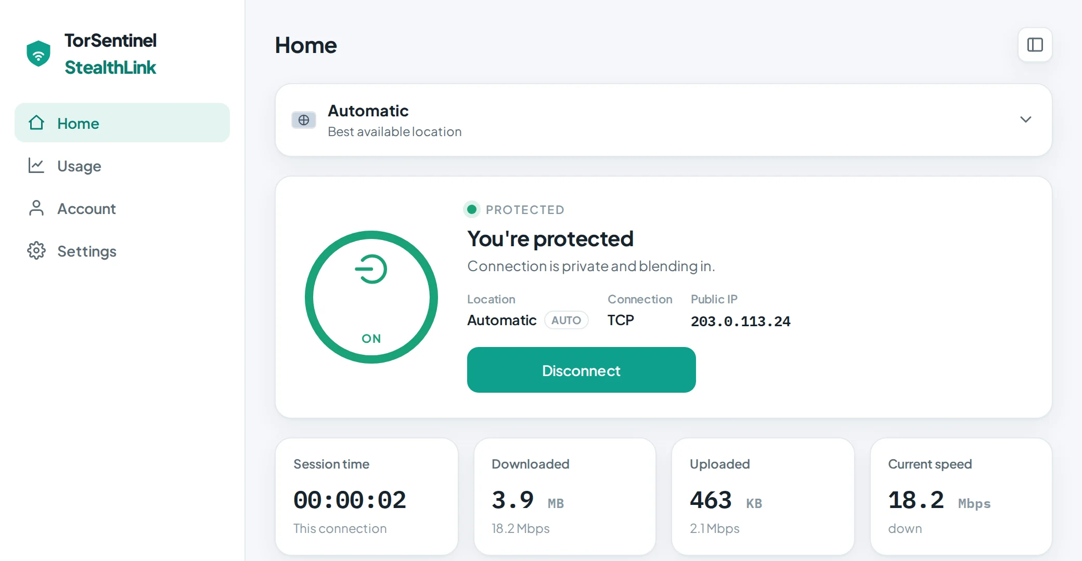1082x561 pixels.
Task: Open the Automatic best available location selector
Action: pos(664,120)
